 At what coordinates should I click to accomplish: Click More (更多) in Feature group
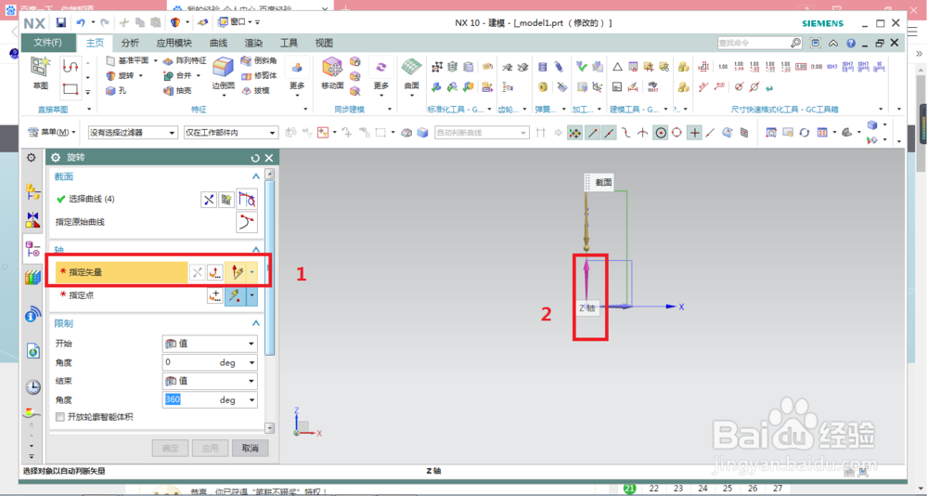click(x=297, y=76)
